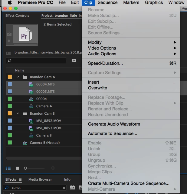This screenshot has width=187, height=194.
Task: Collapse the Brandon Cam B bin
Action: (18, 113)
